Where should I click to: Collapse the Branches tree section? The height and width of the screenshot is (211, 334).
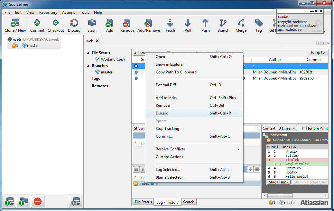click(88, 66)
